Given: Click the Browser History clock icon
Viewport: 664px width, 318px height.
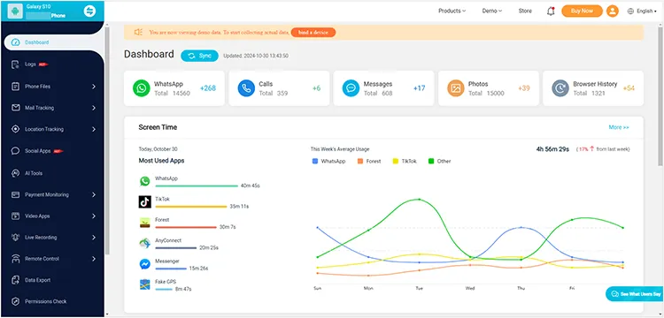Looking at the screenshot, I should pyautogui.click(x=560, y=88).
